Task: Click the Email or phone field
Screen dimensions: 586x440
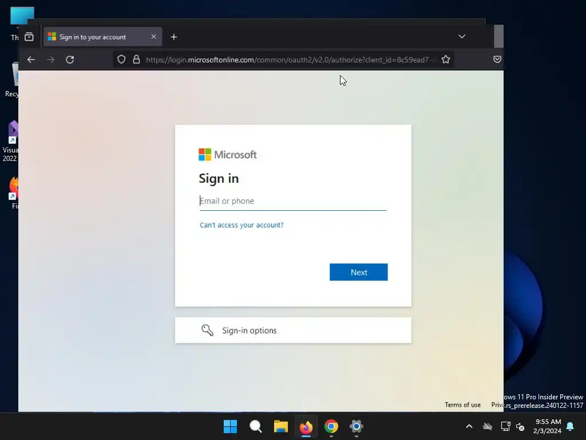Action: [x=293, y=201]
